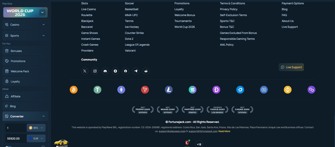Click the support@fortunejack.com email link
Viewport: 335px width, 147px height.
coord(203,131)
